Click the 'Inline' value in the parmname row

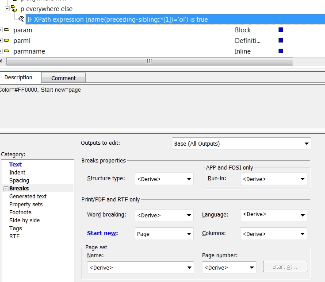(x=243, y=51)
